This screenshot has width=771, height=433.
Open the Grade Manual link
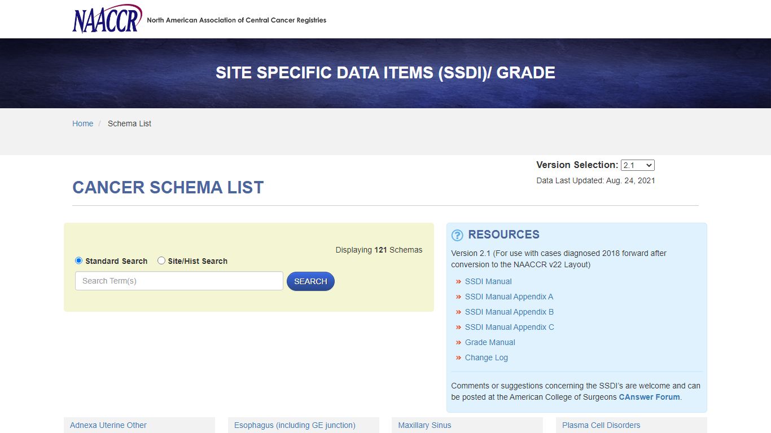pyautogui.click(x=490, y=342)
